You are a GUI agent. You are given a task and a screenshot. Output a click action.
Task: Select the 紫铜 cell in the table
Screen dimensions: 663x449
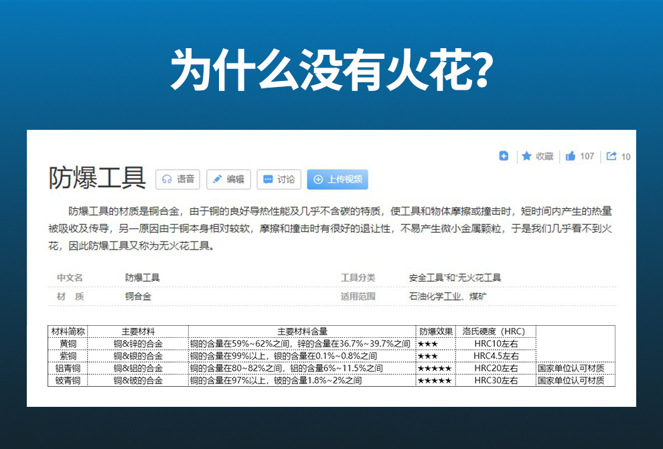[68, 356]
